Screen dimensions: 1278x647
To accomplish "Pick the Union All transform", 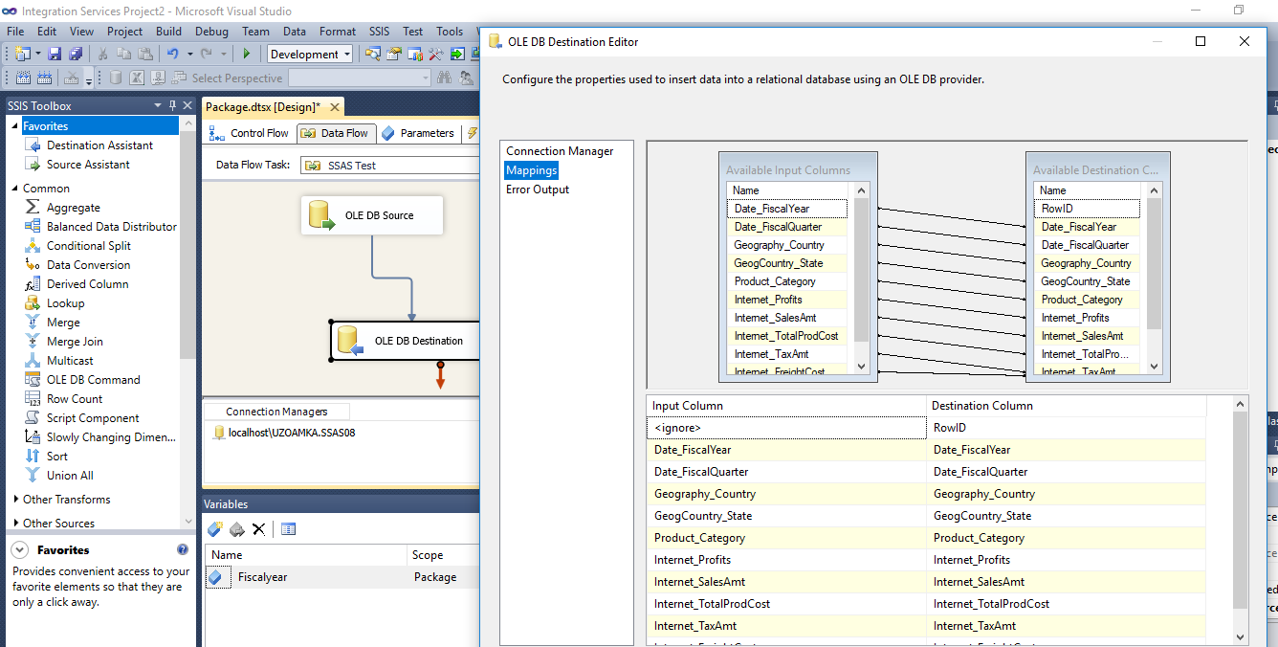I will 70,476.
